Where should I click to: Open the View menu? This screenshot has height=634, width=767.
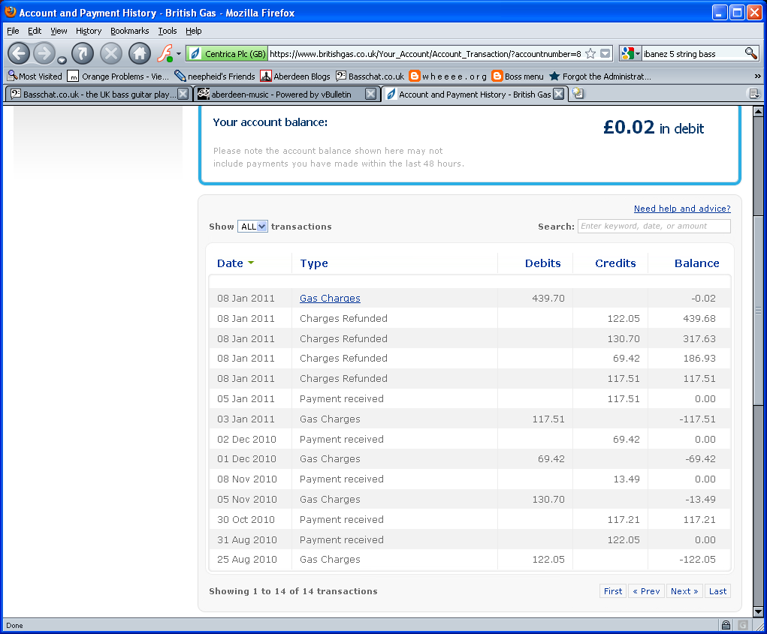(x=59, y=31)
